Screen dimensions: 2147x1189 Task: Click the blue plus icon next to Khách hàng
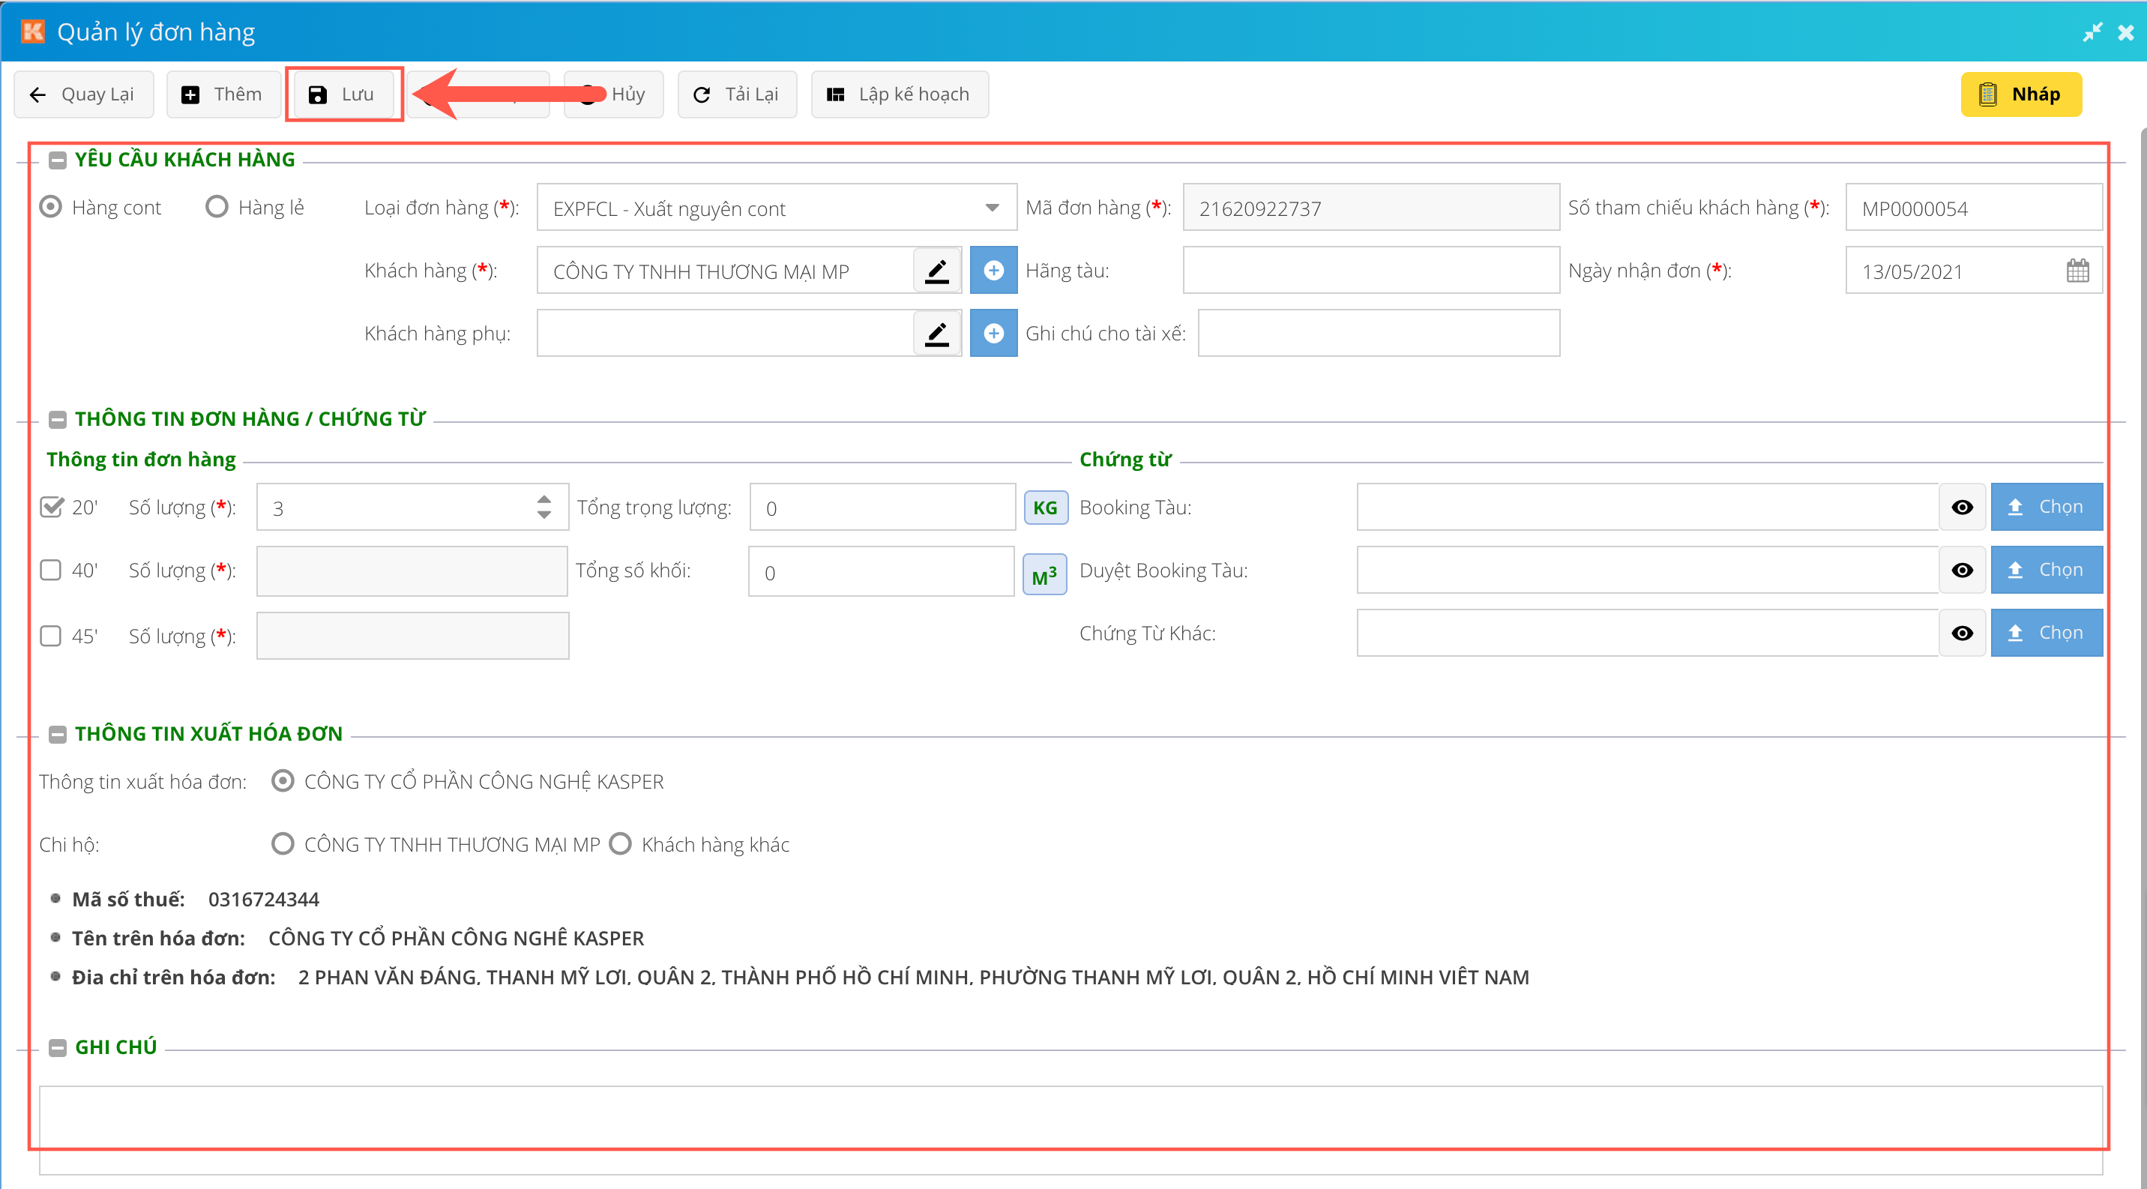[993, 271]
